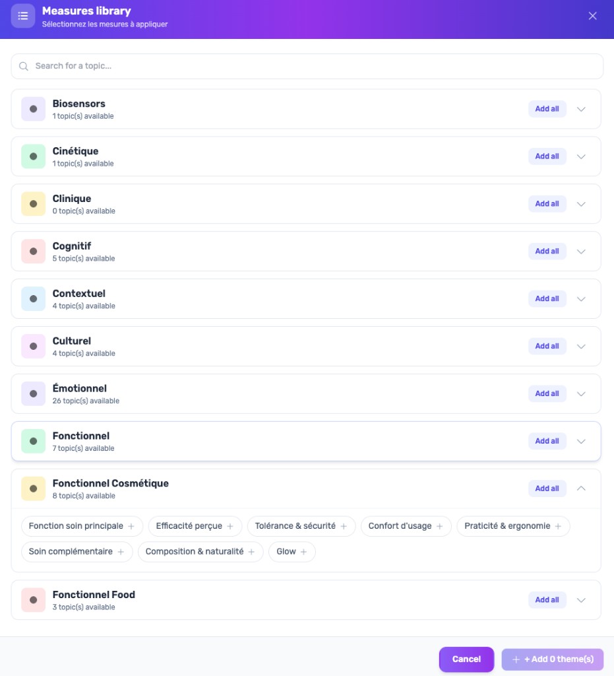Click the Fonctionnel category circle icon
Image resolution: width=614 pixels, height=676 pixels.
tap(33, 440)
